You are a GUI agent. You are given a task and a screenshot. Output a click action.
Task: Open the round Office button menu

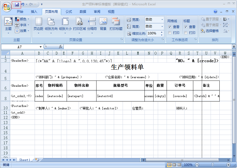7,7
